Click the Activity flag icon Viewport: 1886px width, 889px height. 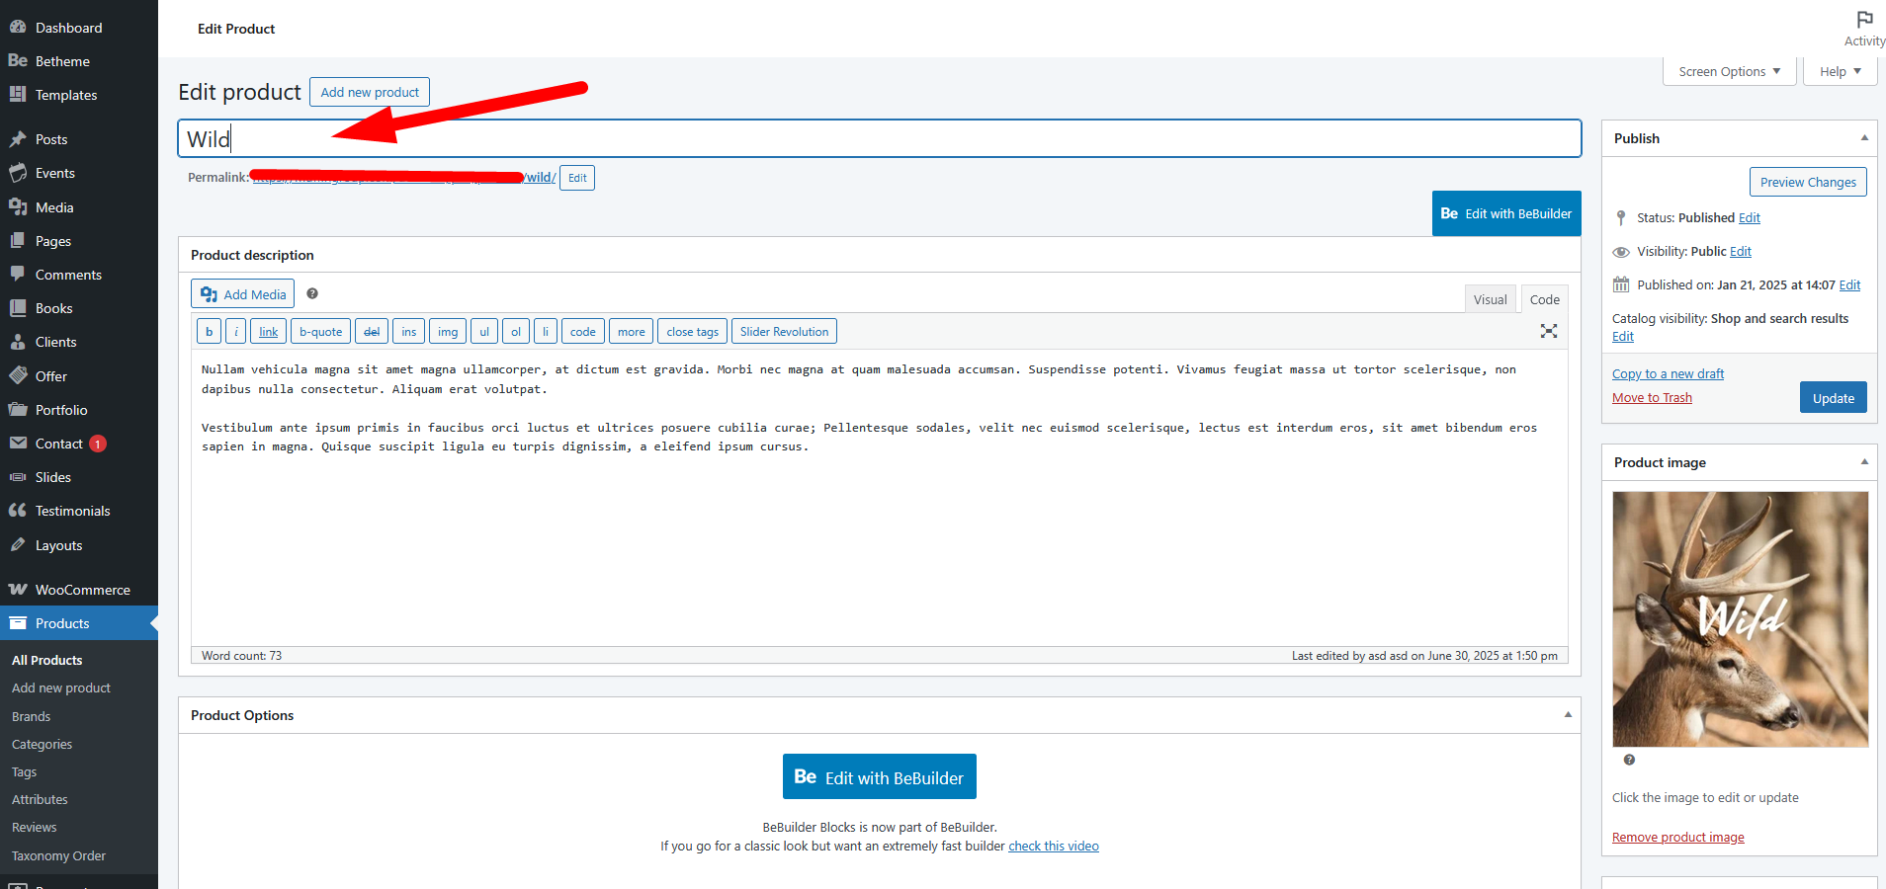[x=1864, y=21]
